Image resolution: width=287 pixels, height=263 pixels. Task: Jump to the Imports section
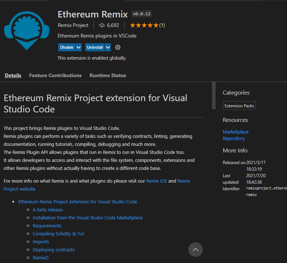pos(41,242)
